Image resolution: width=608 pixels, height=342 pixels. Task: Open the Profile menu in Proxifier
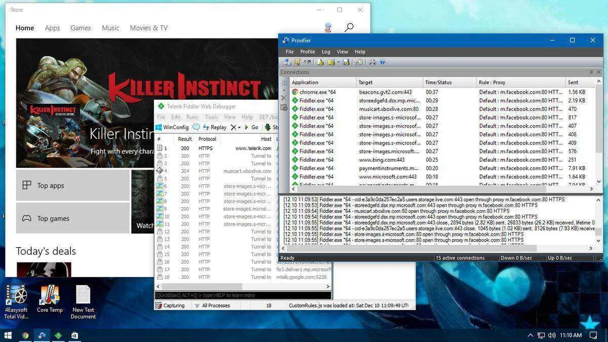308,52
